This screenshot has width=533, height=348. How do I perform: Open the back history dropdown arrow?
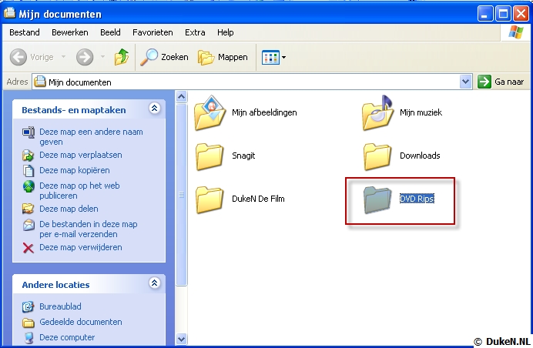pos(64,57)
